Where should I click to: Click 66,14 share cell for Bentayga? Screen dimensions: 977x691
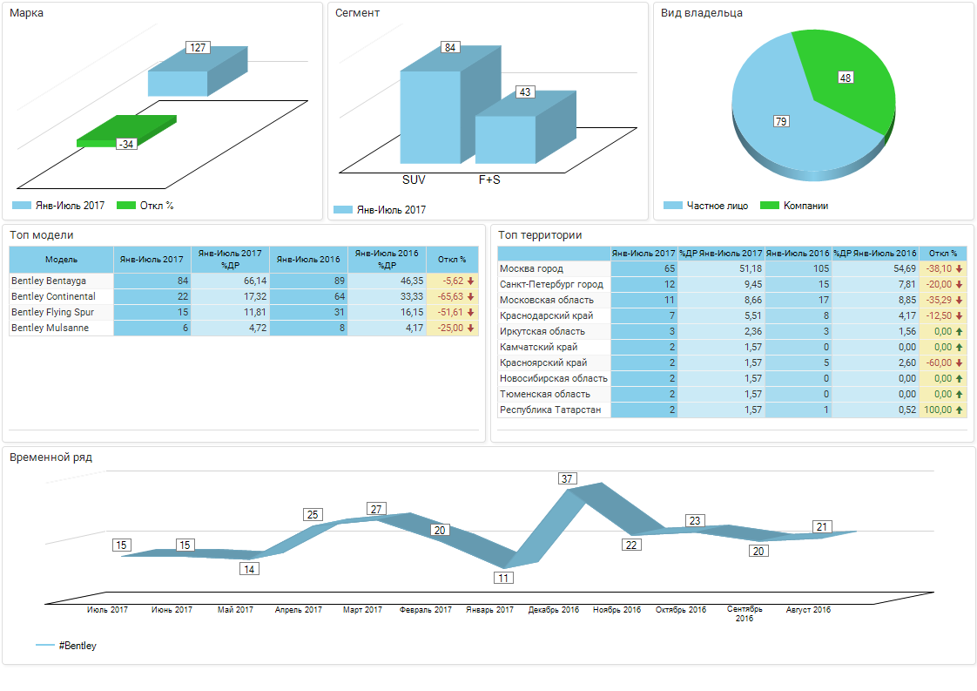click(x=230, y=281)
